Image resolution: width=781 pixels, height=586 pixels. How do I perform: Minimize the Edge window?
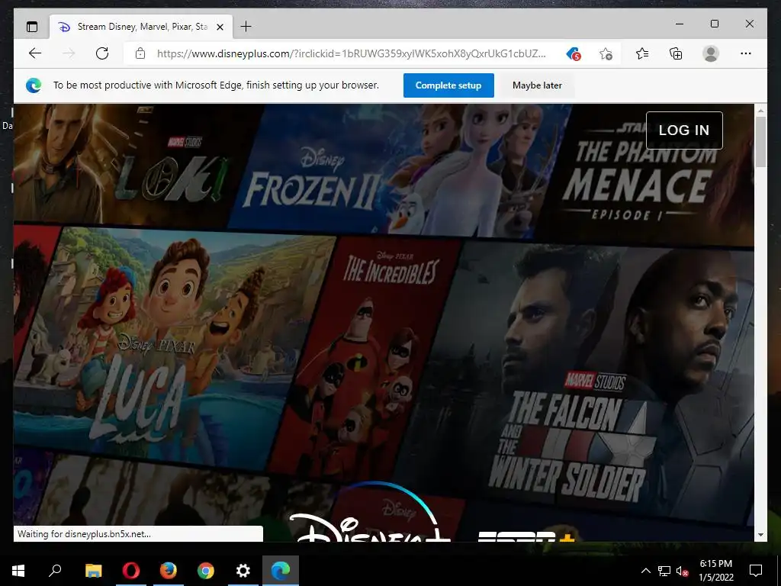click(x=680, y=24)
